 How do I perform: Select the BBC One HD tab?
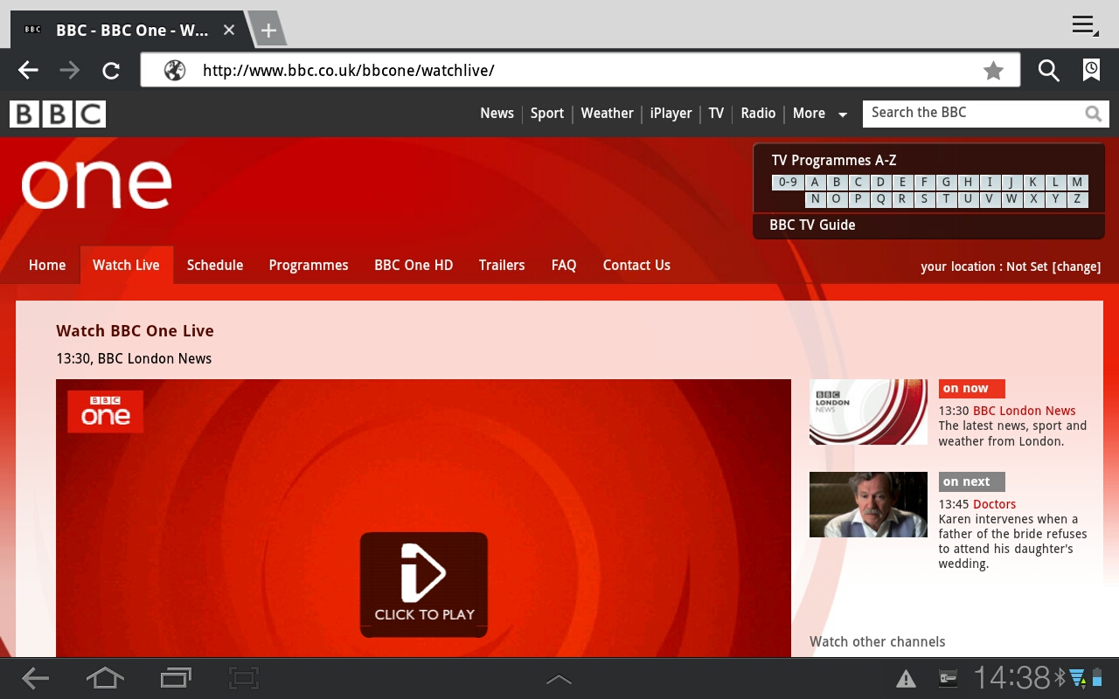pyautogui.click(x=414, y=266)
